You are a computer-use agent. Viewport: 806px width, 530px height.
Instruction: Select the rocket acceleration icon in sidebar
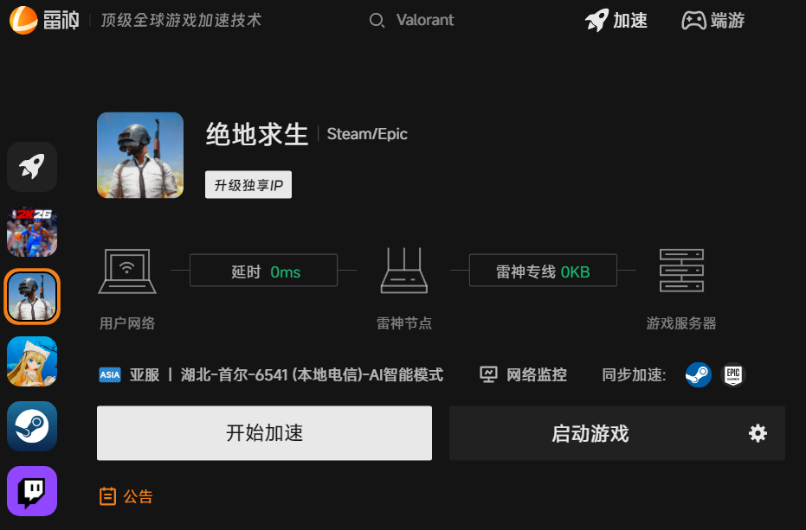click(x=32, y=167)
